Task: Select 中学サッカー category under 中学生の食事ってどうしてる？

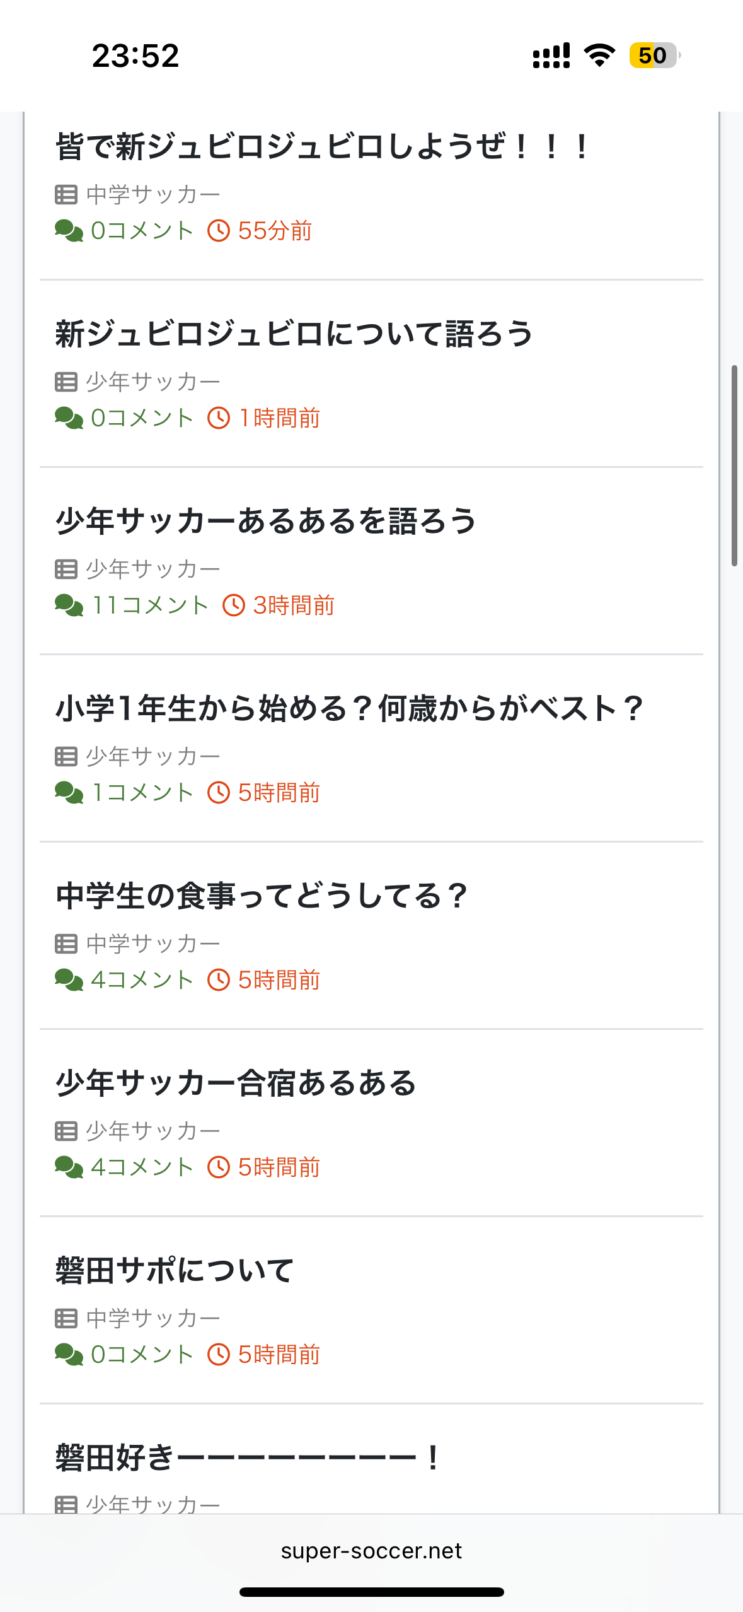Action: coord(153,943)
